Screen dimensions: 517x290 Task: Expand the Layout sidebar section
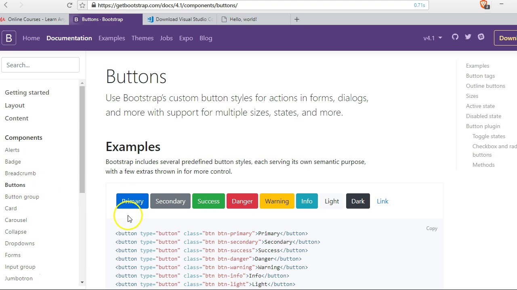[15, 105]
